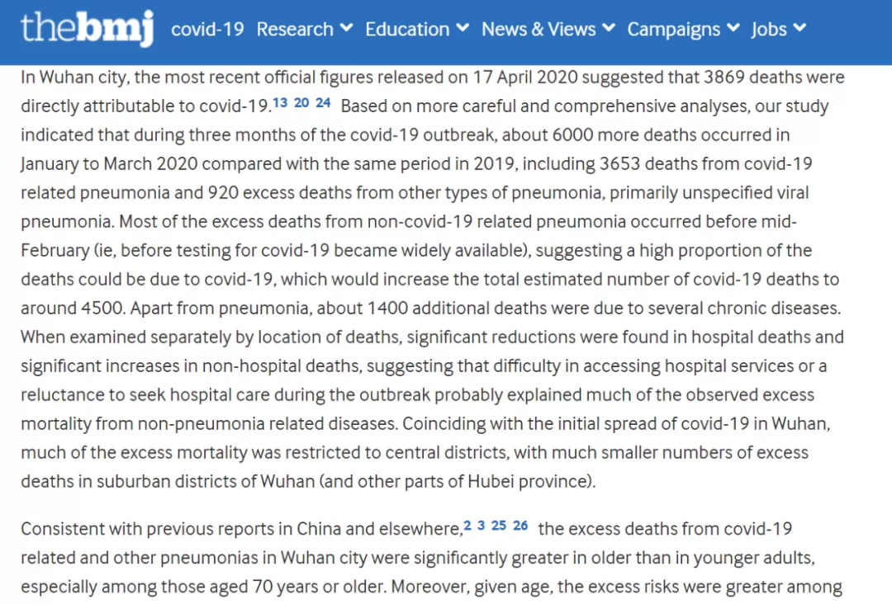Expand the News & Views chevron
892x604 pixels.
tap(609, 27)
